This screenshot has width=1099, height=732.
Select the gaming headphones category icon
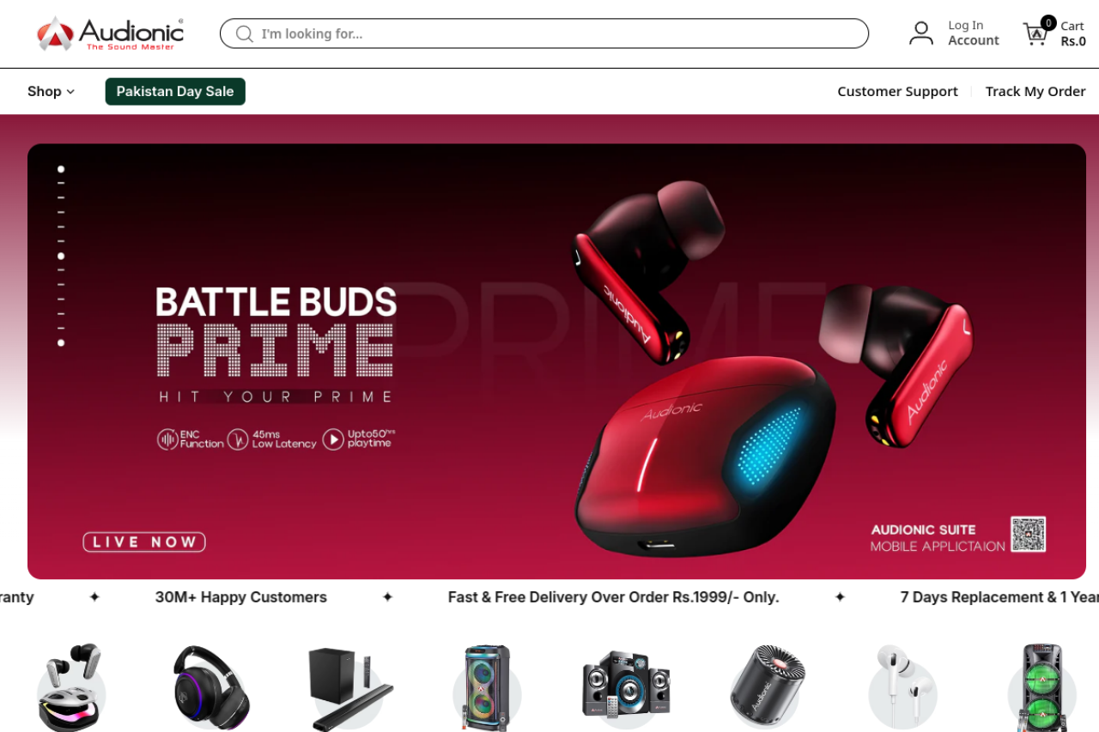(x=211, y=687)
